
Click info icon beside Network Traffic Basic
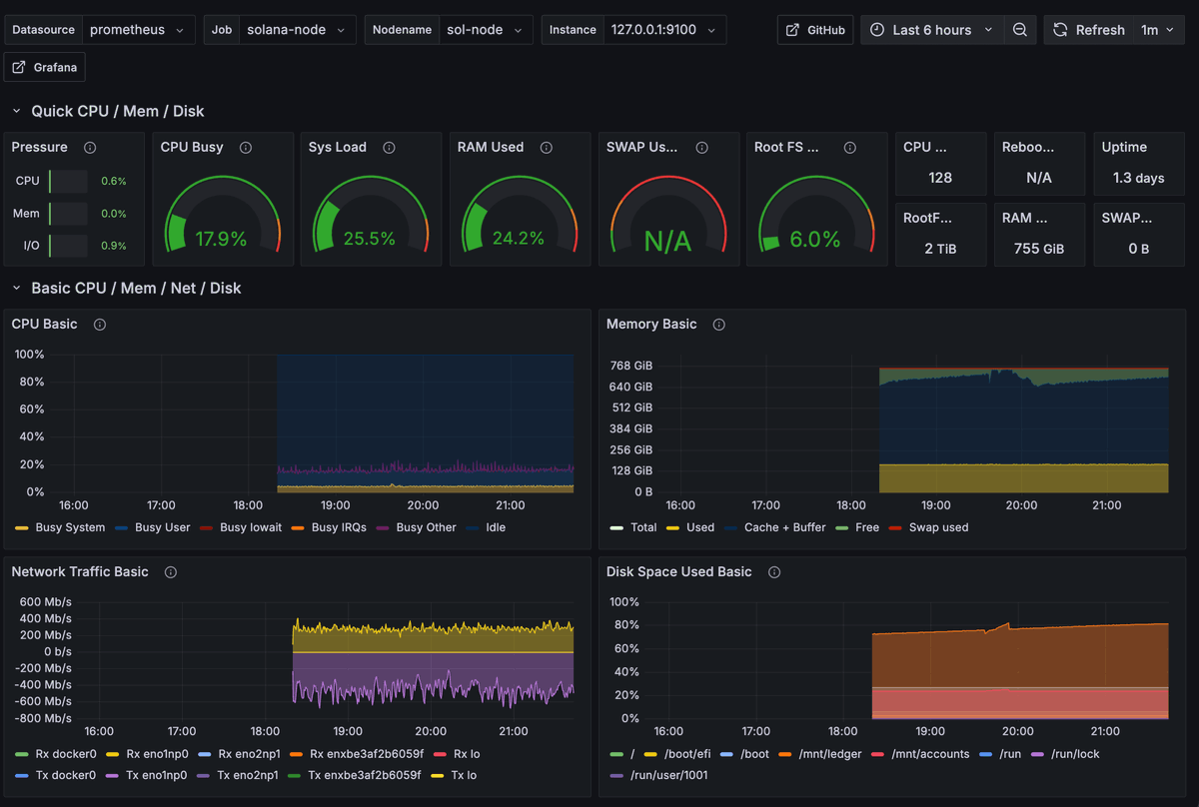click(171, 572)
